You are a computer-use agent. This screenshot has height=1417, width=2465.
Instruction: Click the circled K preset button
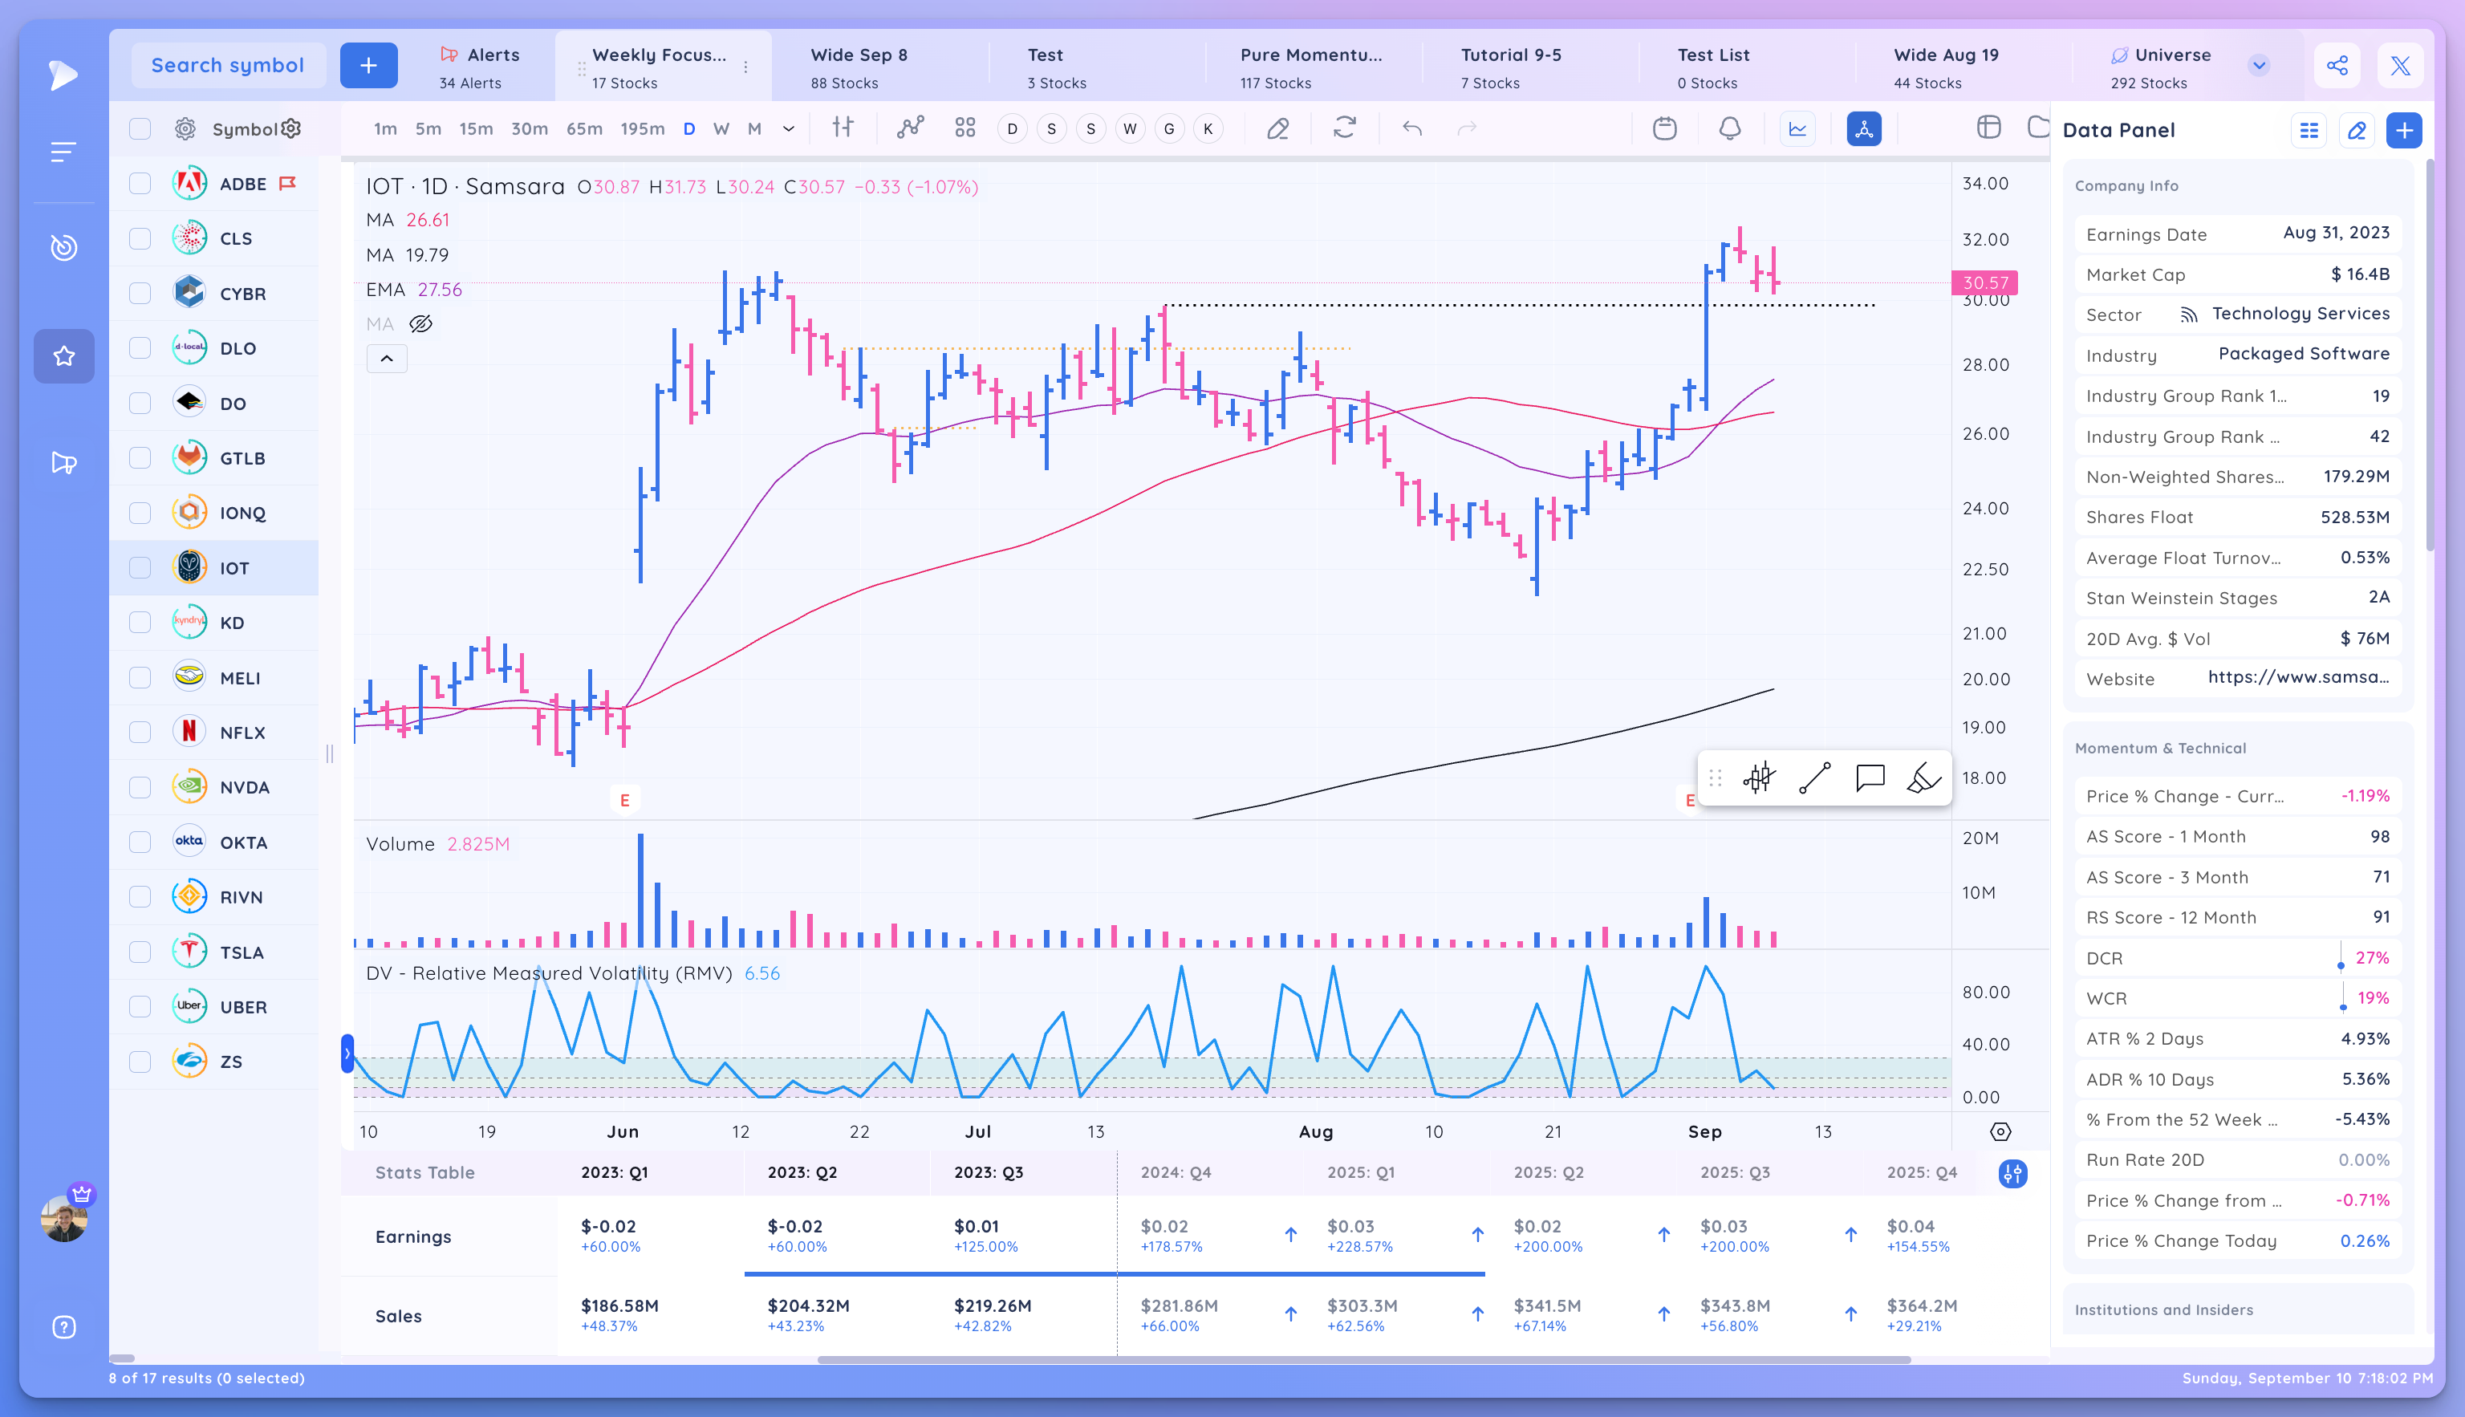pos(1208,128)
